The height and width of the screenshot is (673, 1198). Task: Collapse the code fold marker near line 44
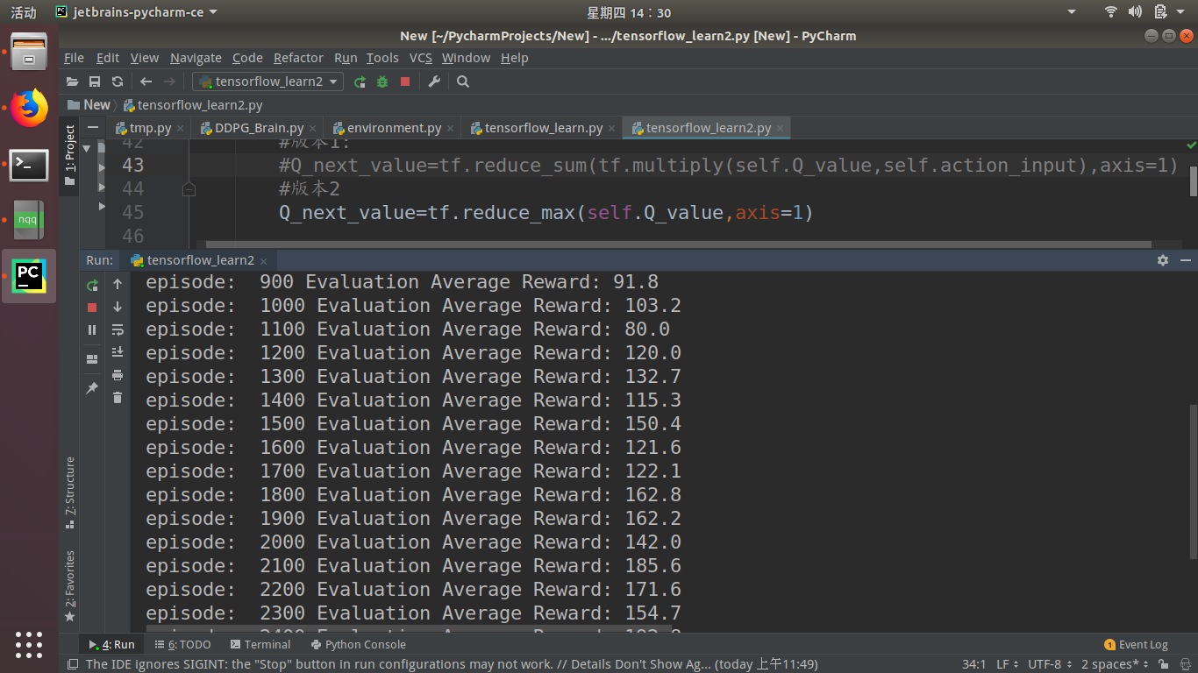coord(189,189)
